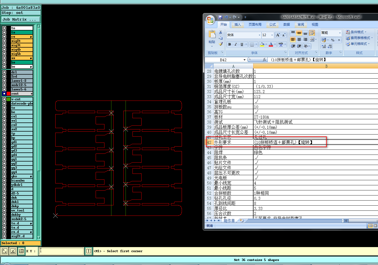Click the Increase Decimal icon
This screenshot has width=378, height=265.
[x=324, y=47]
